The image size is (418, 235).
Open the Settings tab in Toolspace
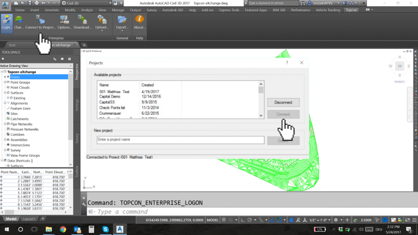tap(77, 105)
